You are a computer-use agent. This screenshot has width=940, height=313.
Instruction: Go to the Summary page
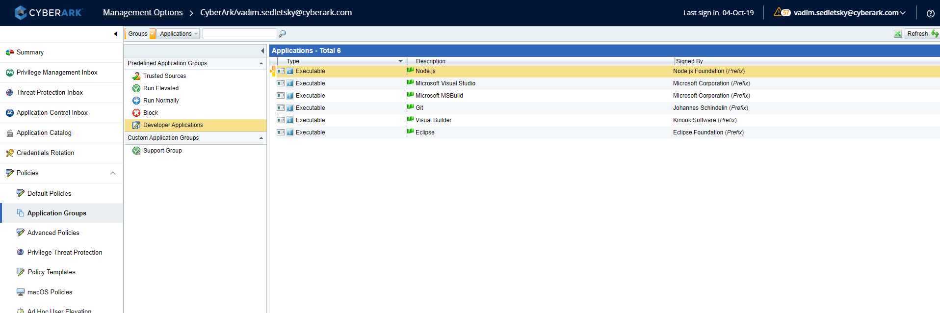pos(30,52)
